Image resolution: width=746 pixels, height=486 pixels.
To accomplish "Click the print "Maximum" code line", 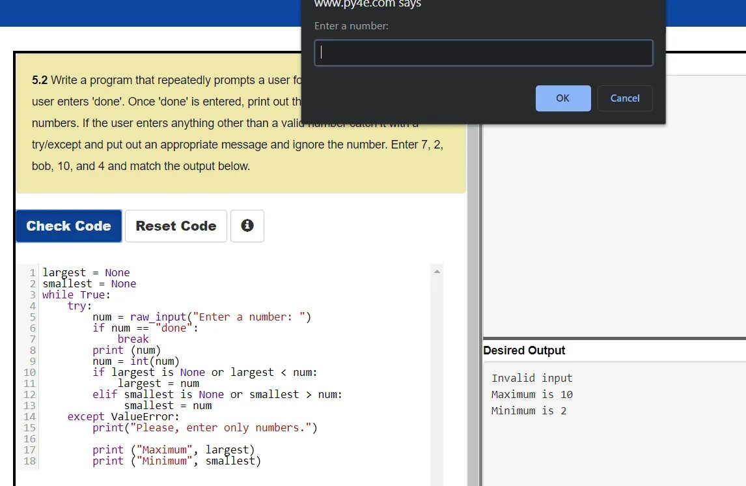I will coord(174,450).
